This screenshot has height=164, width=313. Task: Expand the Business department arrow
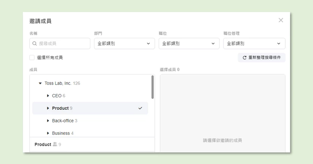tap(48, 133)
